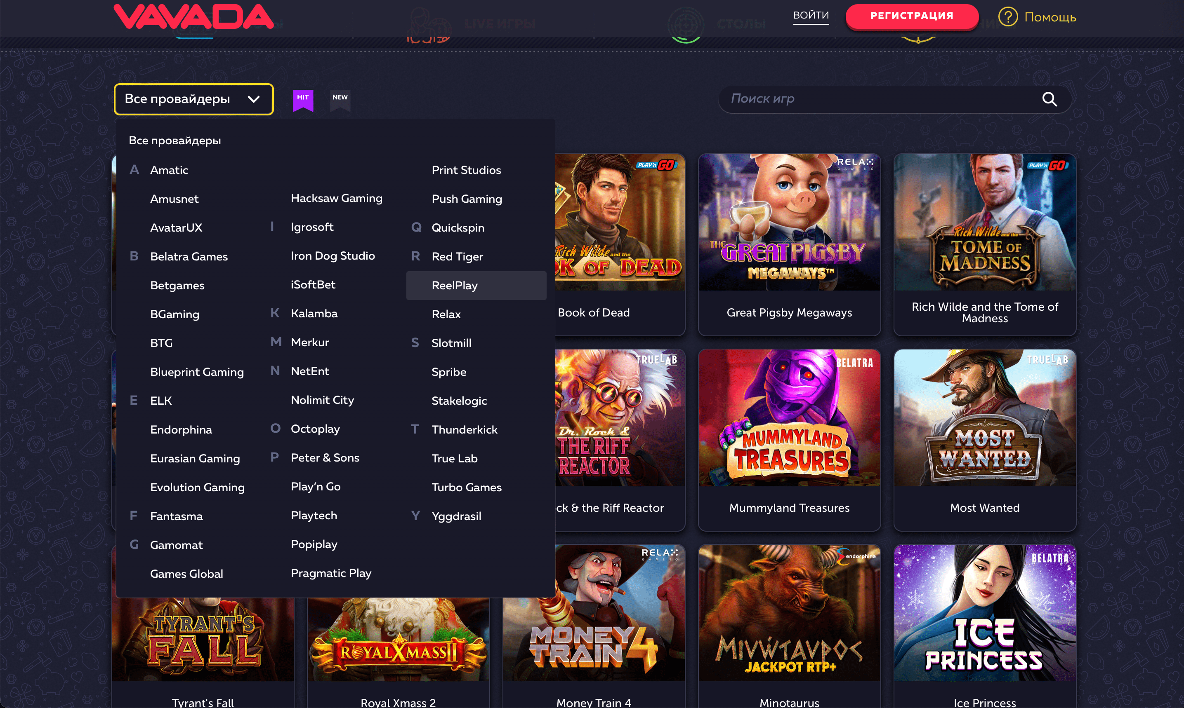Select Gamomat provider
1184x708 pixels.
click(x=176, y=545)
